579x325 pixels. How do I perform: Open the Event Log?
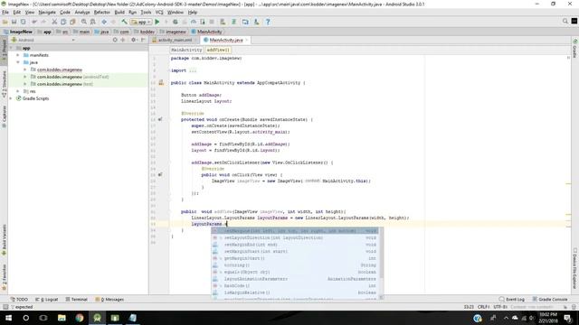pyautogui.click(x=512, y=299)
